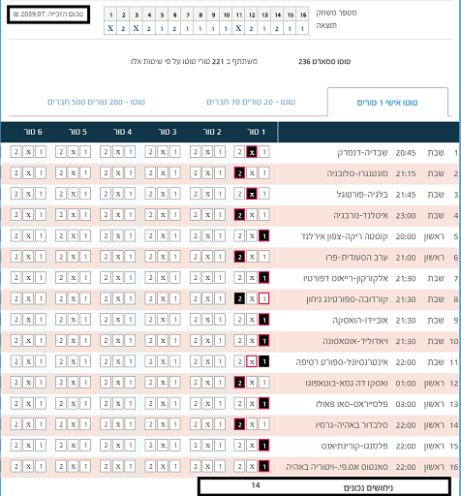461x496 pixels.
Task: Select the טוטו אישי 1 טורים tab
Action: click(387, 103)
